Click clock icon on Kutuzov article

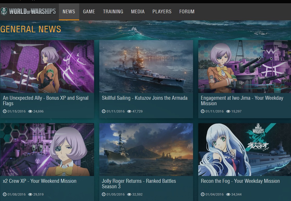[x=104, y=111]
